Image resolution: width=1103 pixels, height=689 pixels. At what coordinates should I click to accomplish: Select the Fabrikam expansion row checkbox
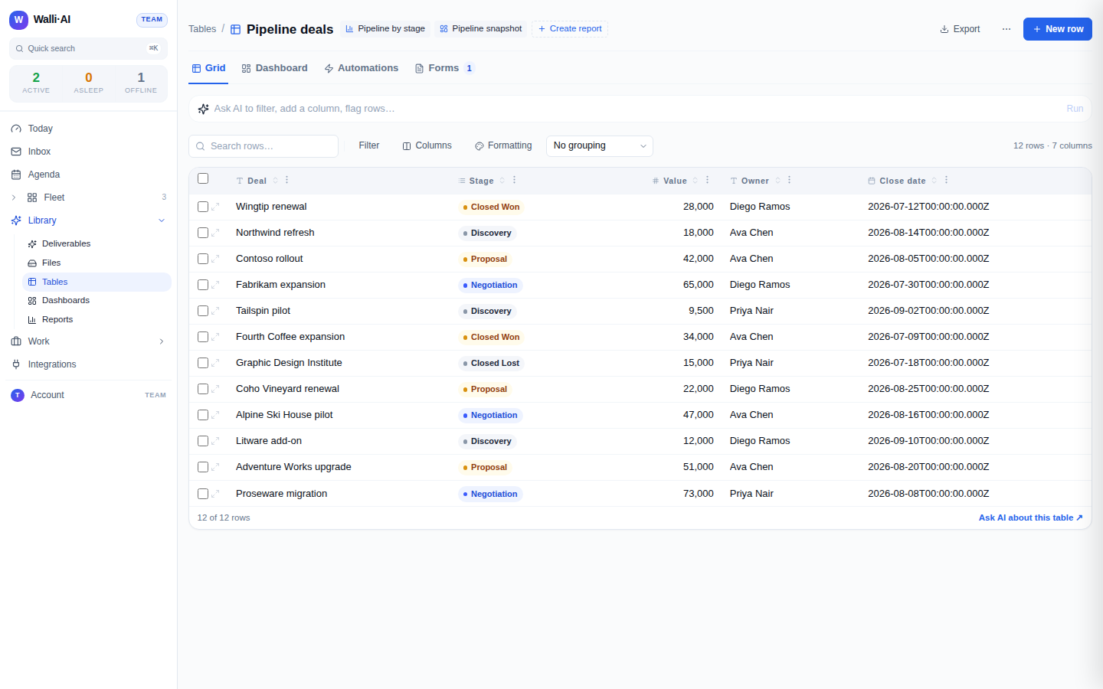click(203, 285)
